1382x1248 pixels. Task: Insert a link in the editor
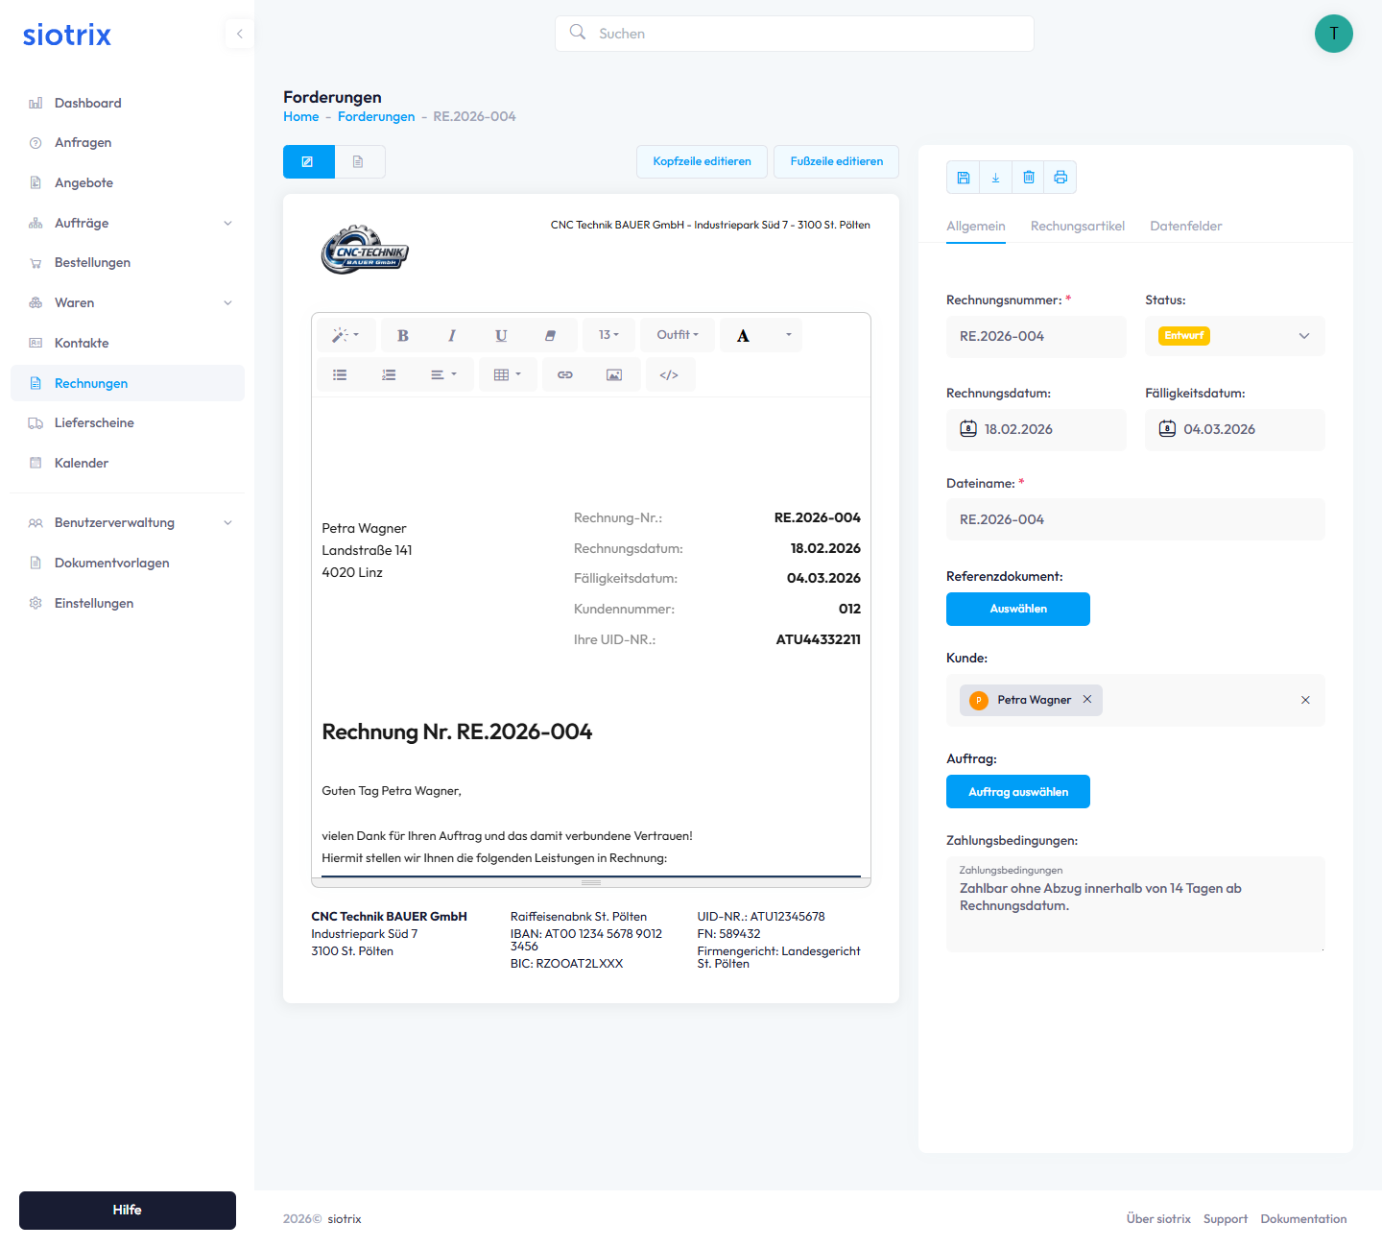pos(565,375)
